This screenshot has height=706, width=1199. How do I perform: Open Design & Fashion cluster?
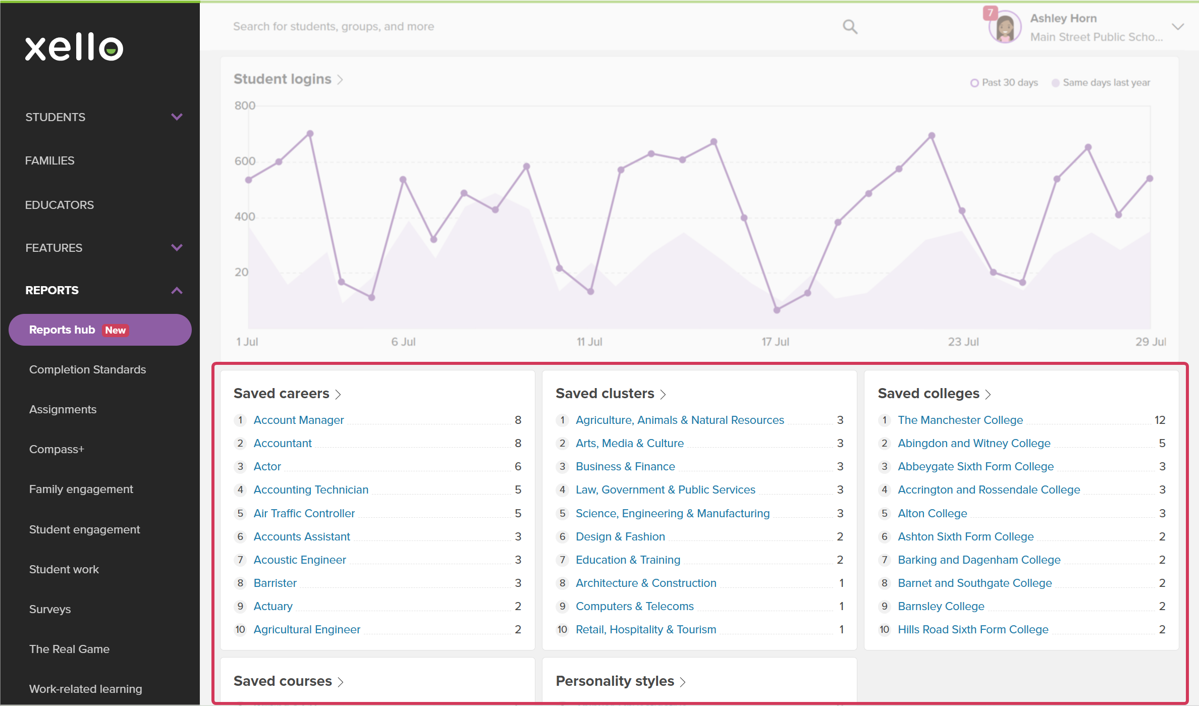click(x=620, y=536)
